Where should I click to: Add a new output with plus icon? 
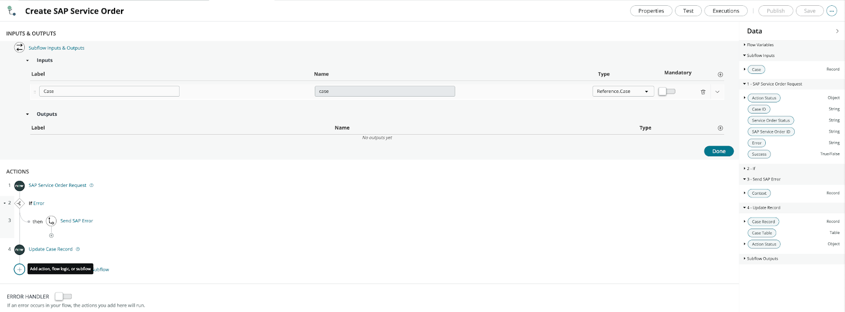coord(720,128)
